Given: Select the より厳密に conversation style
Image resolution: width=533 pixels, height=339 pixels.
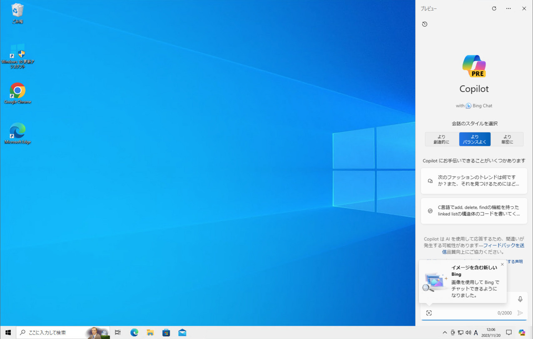Looking at the screenshot, I should click(x=507, y=139).
